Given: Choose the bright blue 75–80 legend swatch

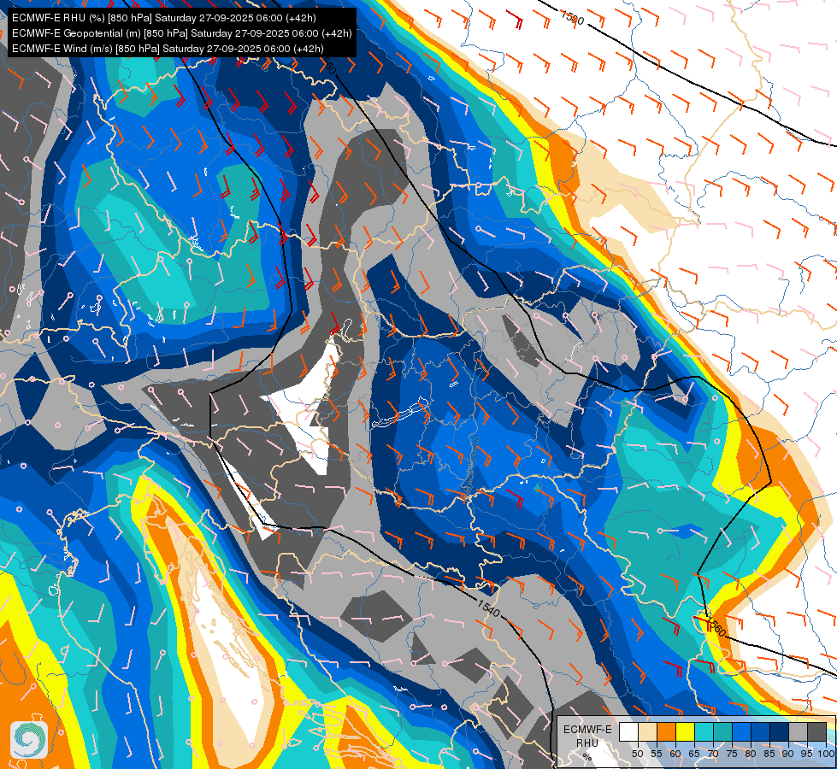Looking at the screenshot, I should coord(741,731).
